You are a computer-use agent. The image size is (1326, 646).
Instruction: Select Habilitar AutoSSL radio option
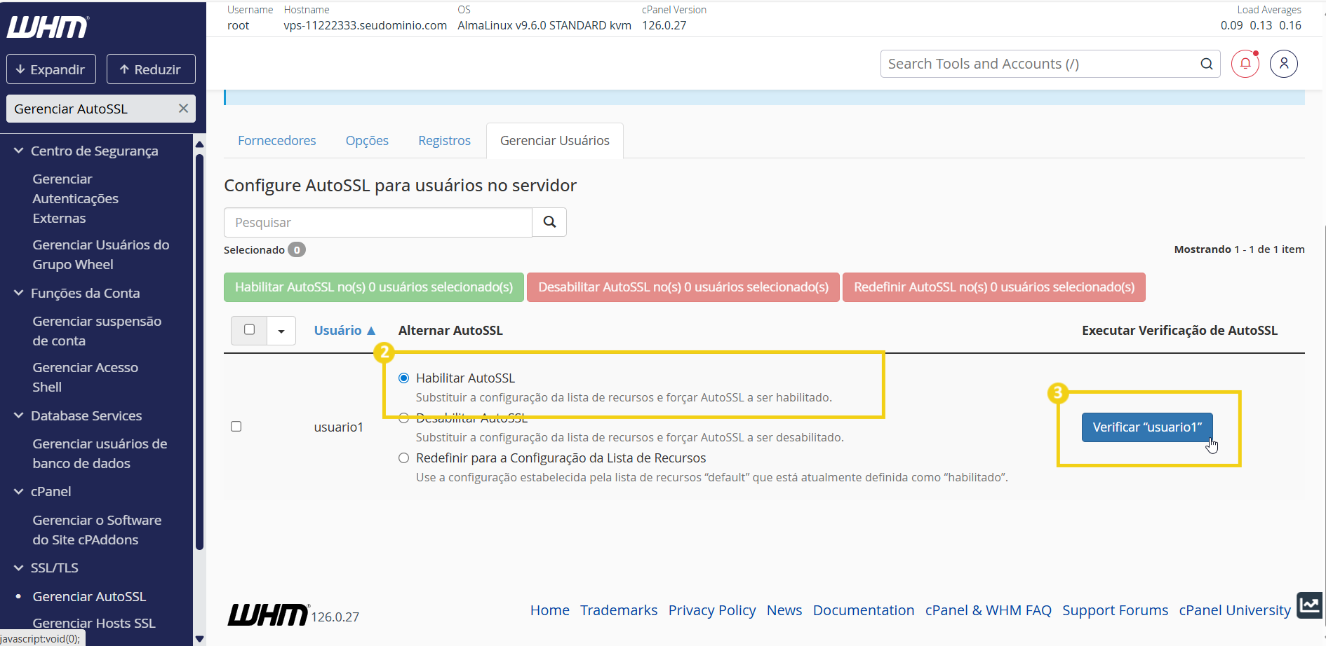coord(403,378)
